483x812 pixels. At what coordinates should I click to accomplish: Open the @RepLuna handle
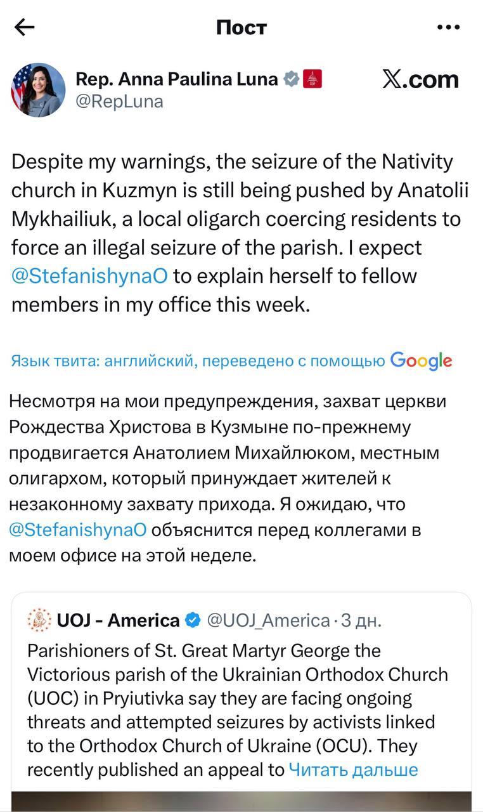(x=119, y=101)
